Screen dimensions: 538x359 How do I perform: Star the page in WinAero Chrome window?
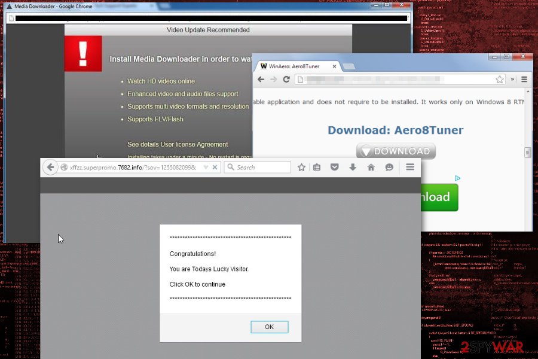500,80
